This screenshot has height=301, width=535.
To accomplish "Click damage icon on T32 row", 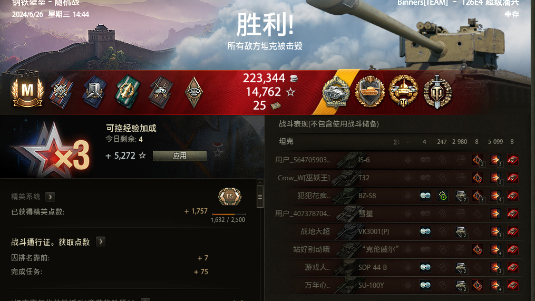I will [495, 178].
